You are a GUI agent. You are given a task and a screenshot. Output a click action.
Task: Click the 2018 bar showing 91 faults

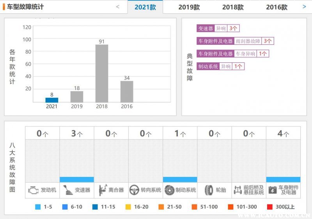[102, 73]
